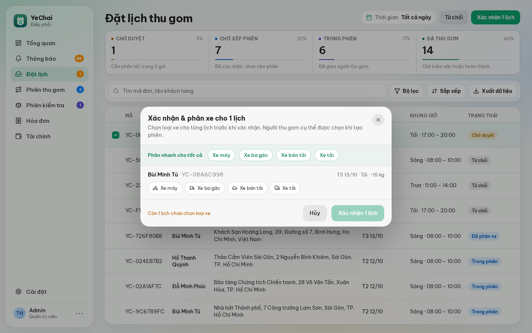Choose Xe máy for Bùi Minh Tú
532x333 pixels.
click(165, 188)
